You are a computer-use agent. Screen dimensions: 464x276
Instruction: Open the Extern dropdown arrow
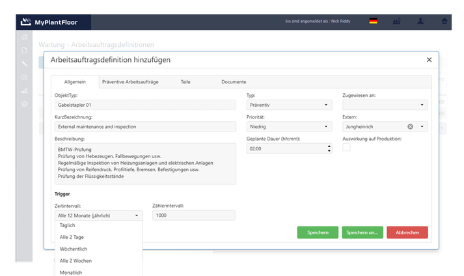tap(422, 126)
